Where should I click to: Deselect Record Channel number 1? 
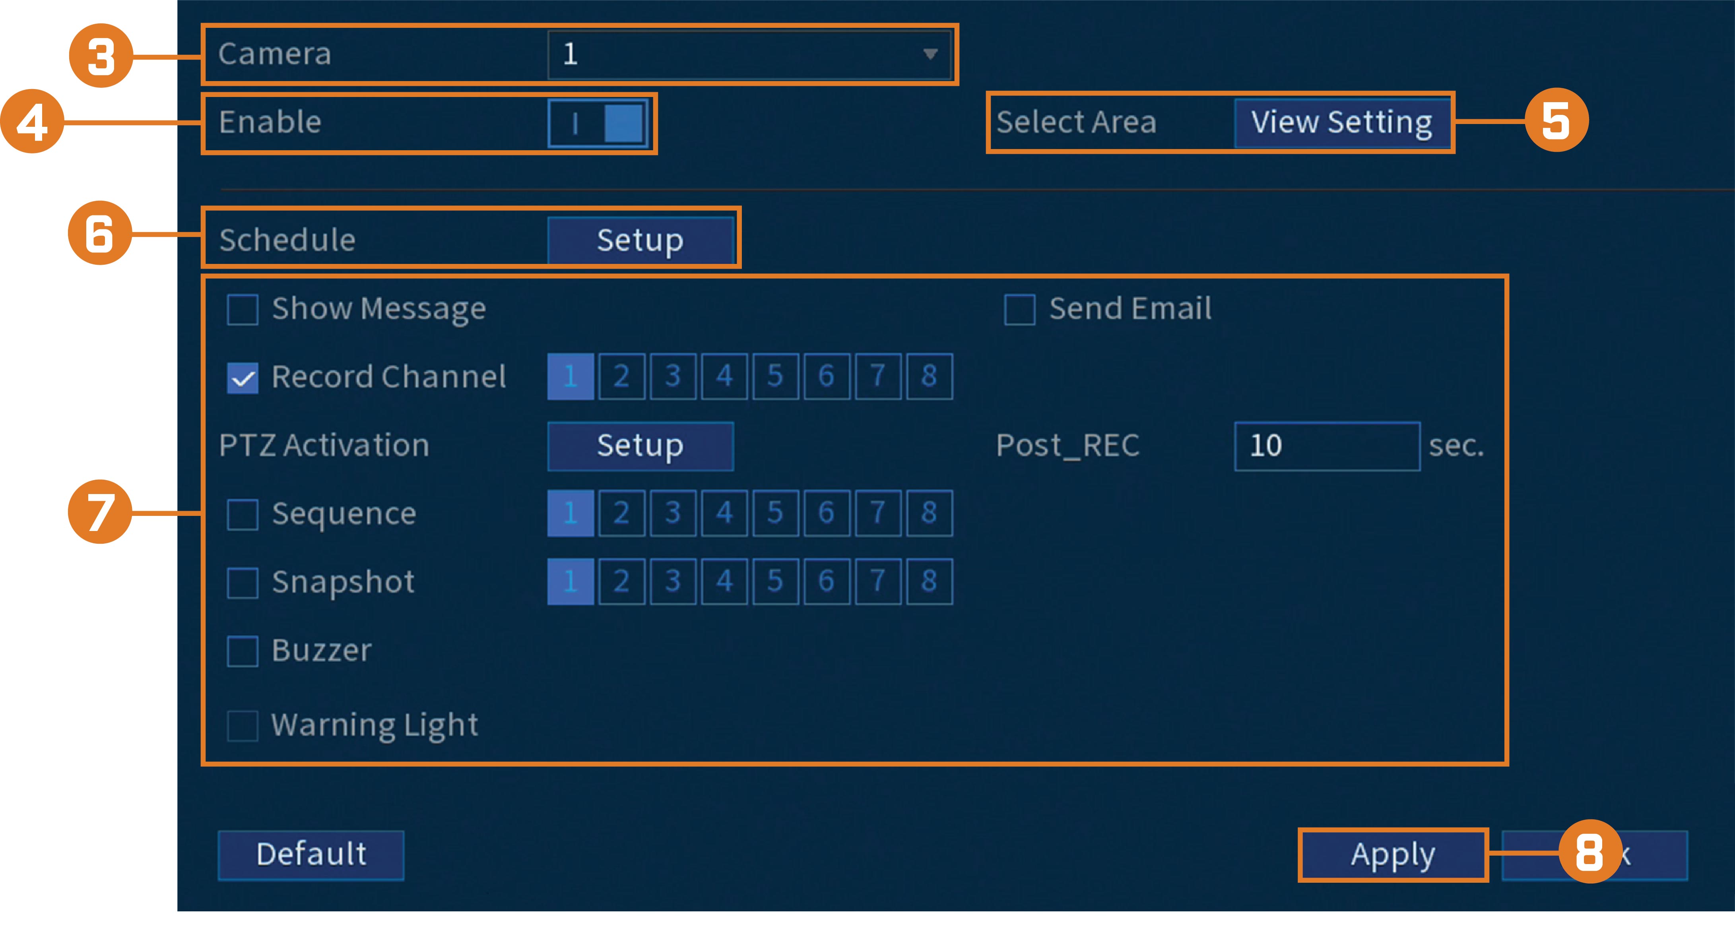(x=571, y=376)
